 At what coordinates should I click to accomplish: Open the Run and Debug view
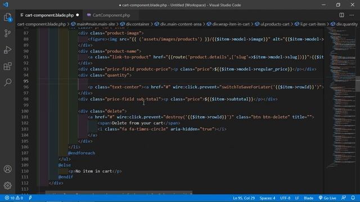(7, 50)
